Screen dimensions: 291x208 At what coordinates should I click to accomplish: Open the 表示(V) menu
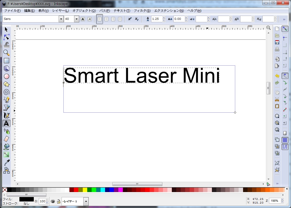pos(44,11)
